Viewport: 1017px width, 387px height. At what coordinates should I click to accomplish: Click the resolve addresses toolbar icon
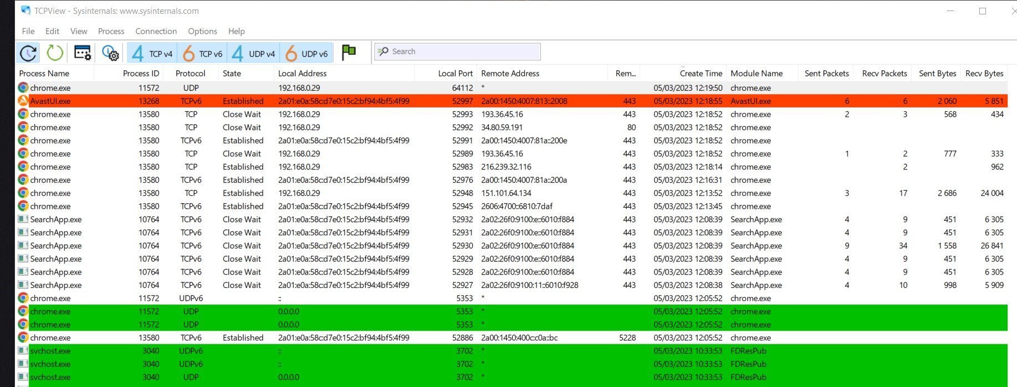coord(83,53)
